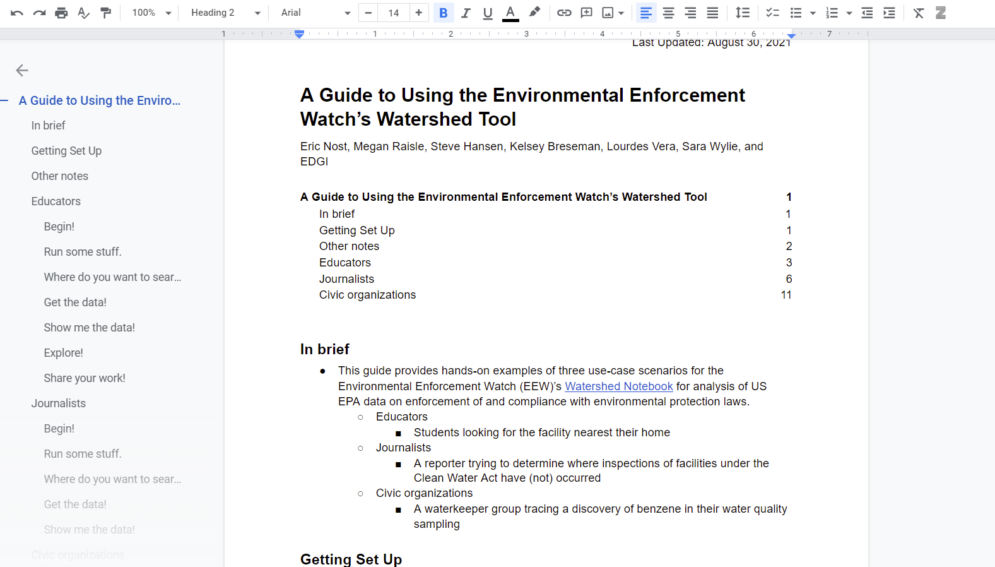Toggle bold formatting
The width and height of the screenshot is (995, 567).
tap(444, 13)
